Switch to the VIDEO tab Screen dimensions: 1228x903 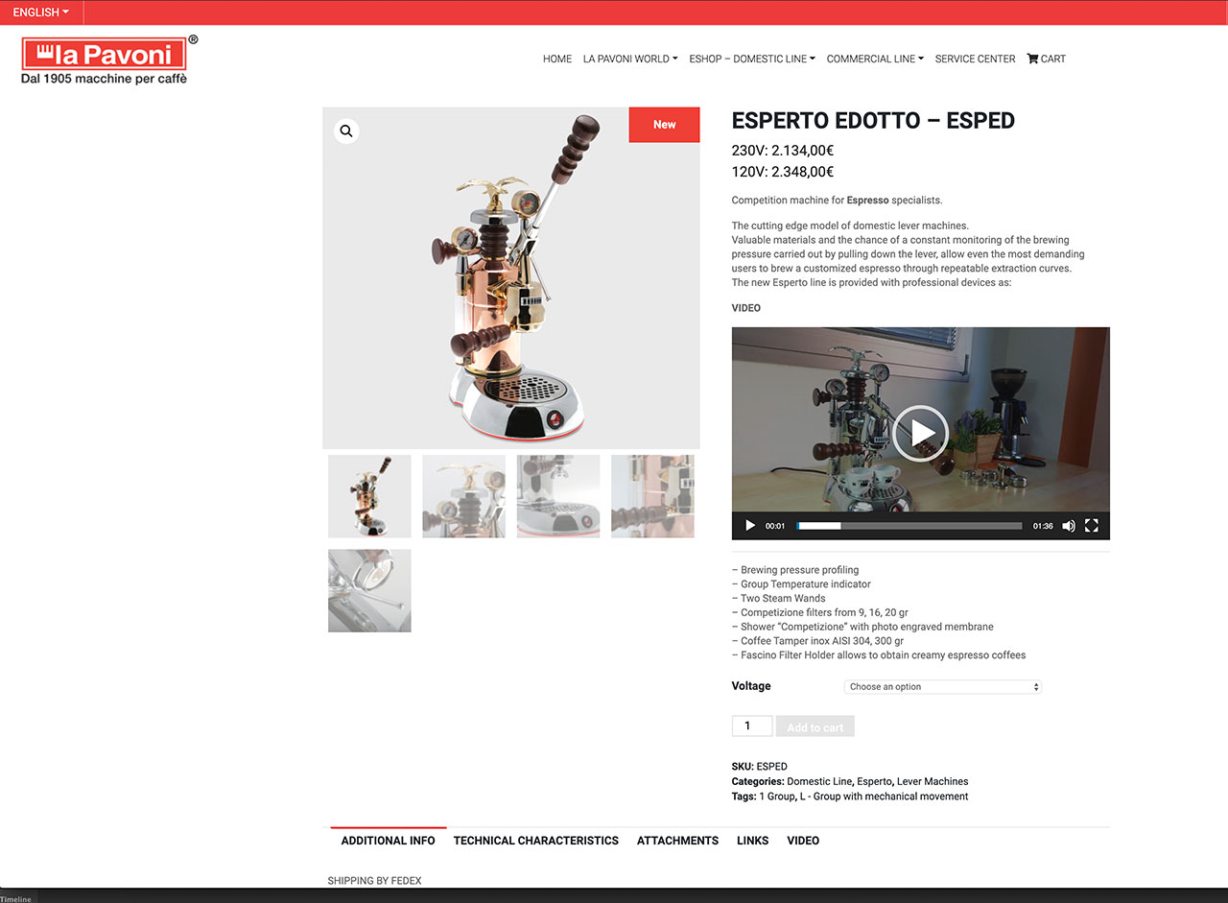click(x=803, y=841)
